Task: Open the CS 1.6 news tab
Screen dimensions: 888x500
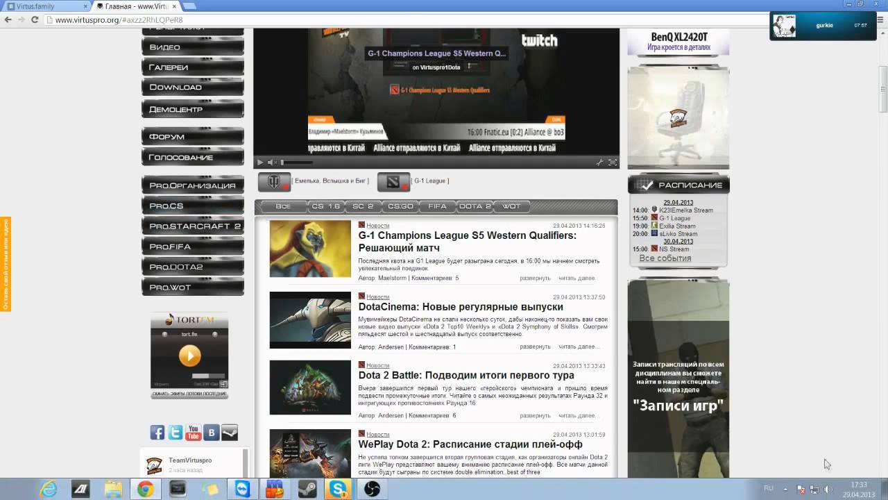Action: [325, 206]
